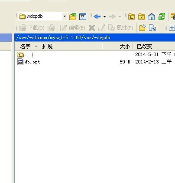
Task: Create a new folder with star icon
Action: (x=143, y=28)
